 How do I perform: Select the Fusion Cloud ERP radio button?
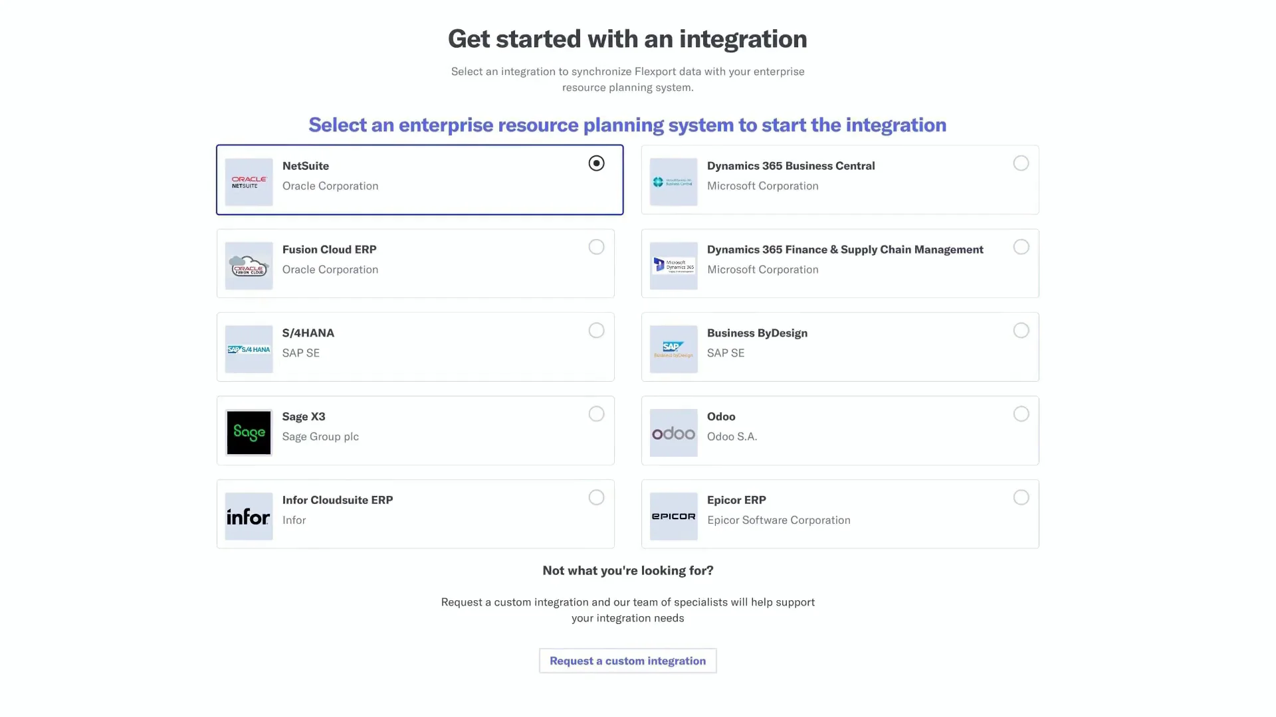click(x=596, y=247)
